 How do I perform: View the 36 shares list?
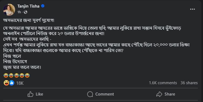click(189, 83)
